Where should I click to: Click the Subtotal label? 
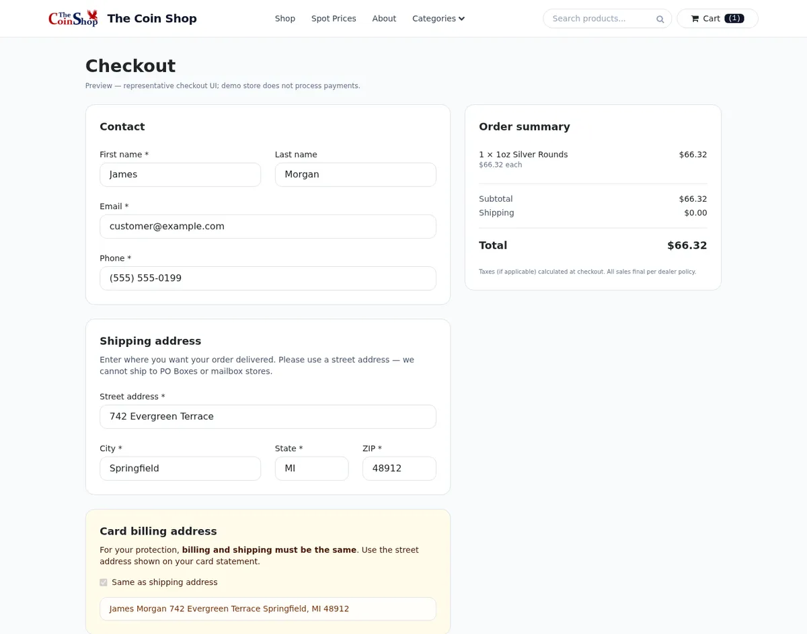click(496, 199)
